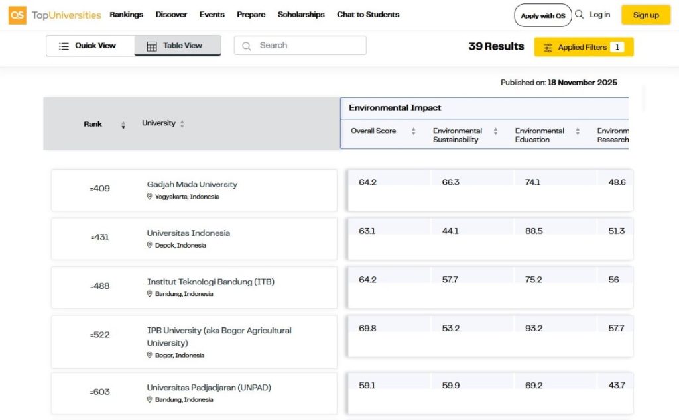Click the Quick View list icon
Viewport: 679px width, 420px height.
(64, 46)
